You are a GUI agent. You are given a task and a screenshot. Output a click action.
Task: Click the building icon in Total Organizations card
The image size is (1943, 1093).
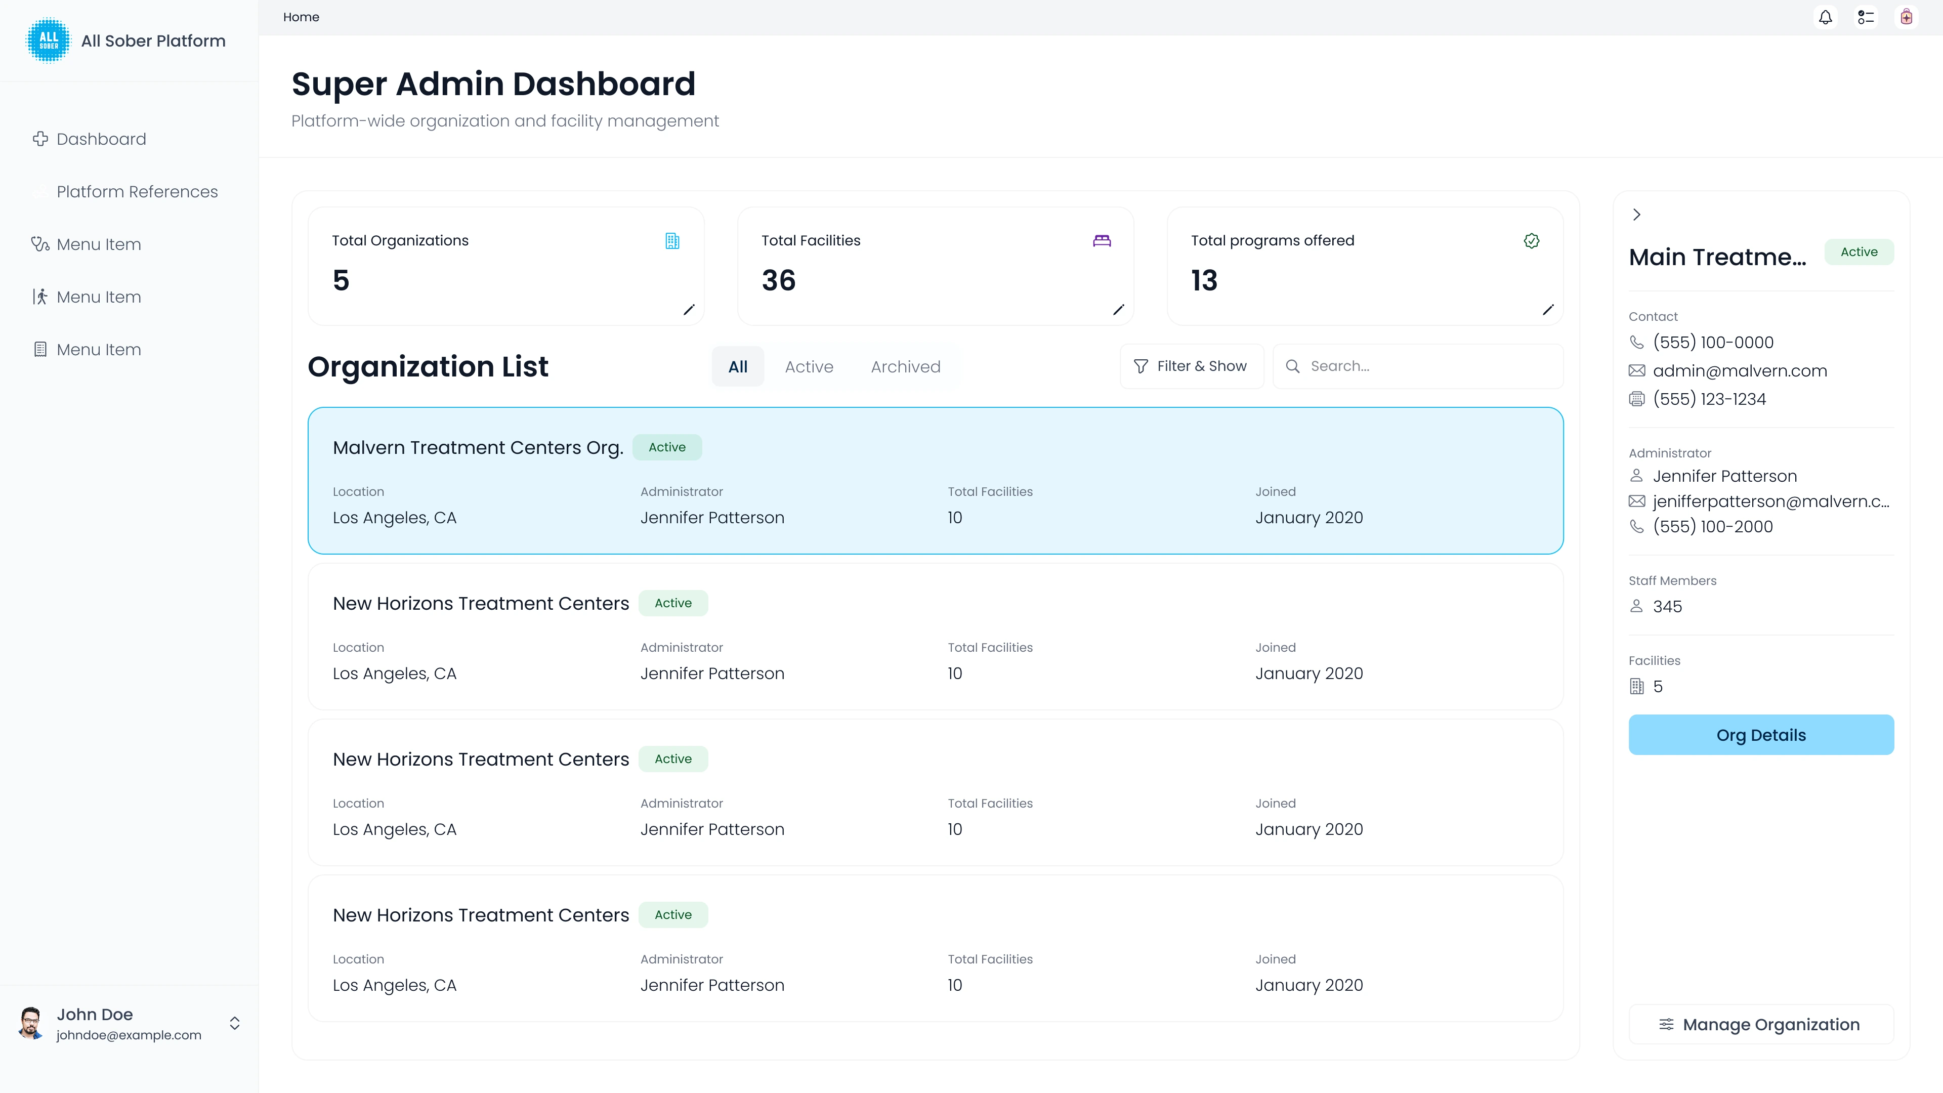[x=672, y=241]
